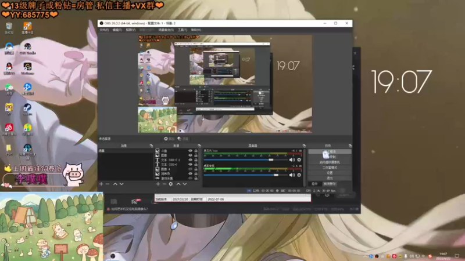Mute the 桌面音频 speaker icon
This screenshot has width=465, height=261.
(x=292, y=175)
